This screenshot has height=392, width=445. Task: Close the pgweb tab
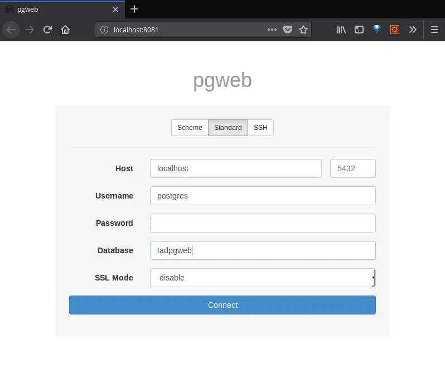click(x=115, y=9)
